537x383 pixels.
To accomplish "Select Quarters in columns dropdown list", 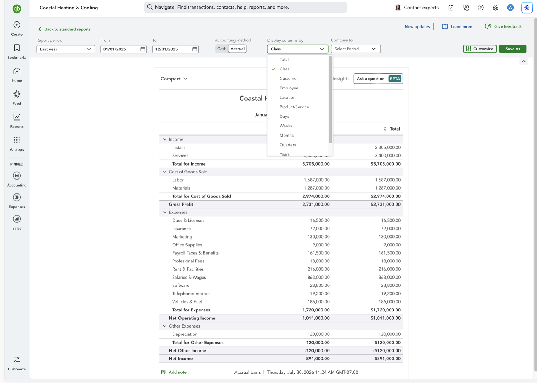I will coord(297,145).
